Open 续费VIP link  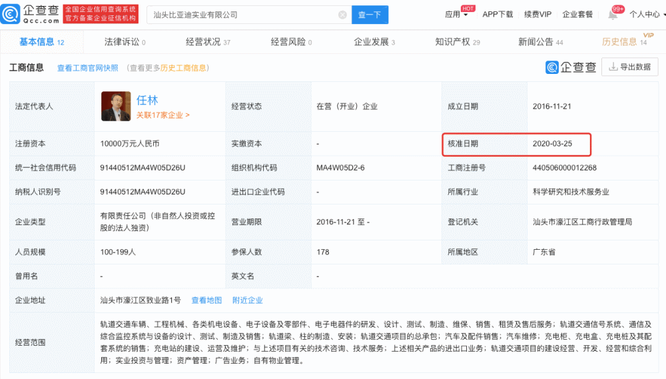coord(537,15)
